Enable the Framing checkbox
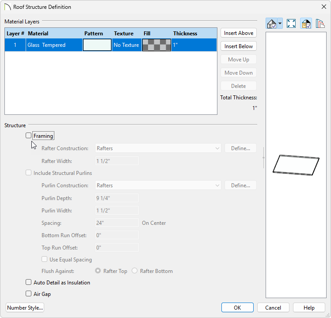 (29, 136)
